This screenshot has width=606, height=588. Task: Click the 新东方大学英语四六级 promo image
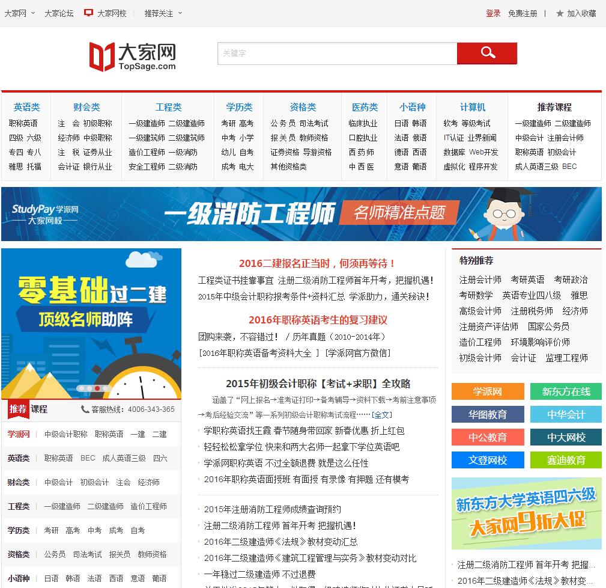coord(526,513)
